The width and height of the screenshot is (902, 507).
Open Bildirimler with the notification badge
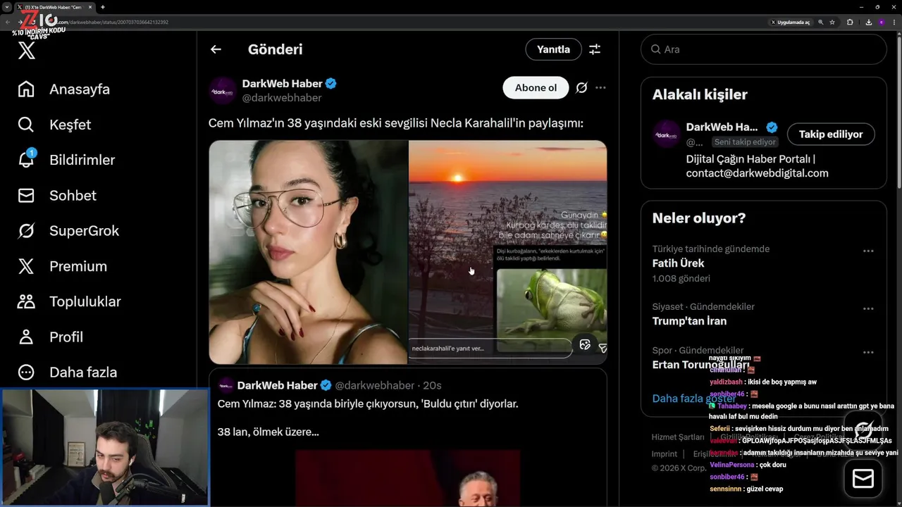click(66, 160)
